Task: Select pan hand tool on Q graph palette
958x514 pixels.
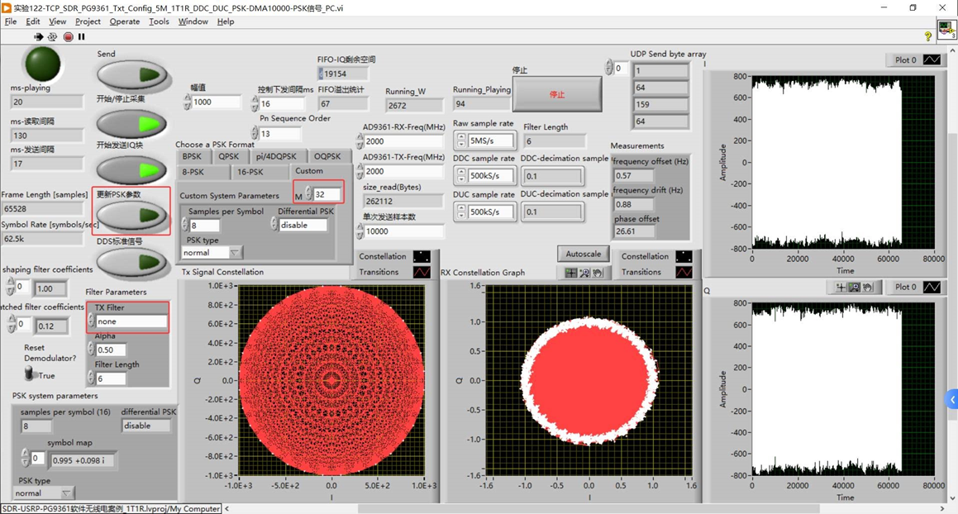Action: tap(868, 288)
